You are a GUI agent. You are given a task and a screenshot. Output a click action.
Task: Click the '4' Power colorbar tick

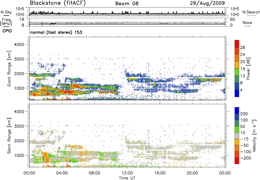(x=241, y=90)
